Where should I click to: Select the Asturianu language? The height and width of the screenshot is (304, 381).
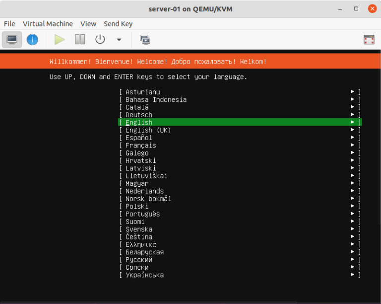[x=240, y=92]
